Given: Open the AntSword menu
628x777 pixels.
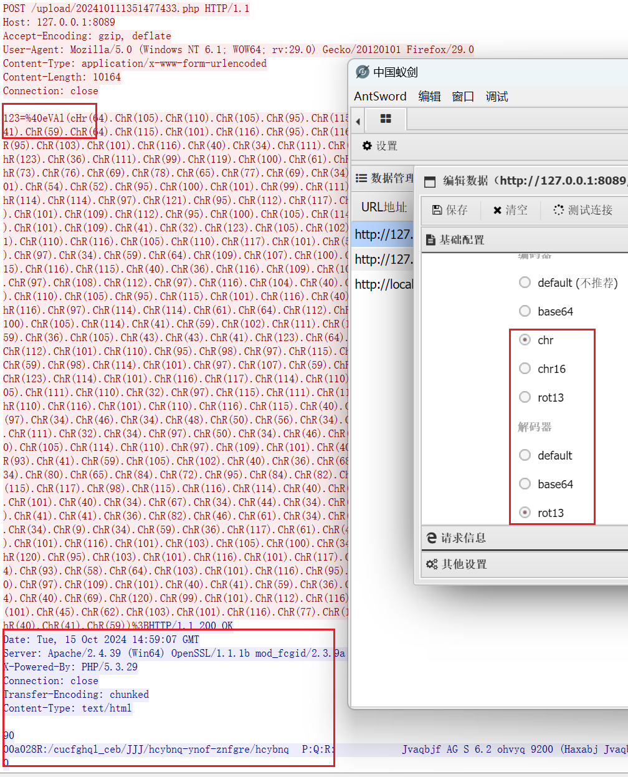Looking at the screenshot, I should click(380, 97).
